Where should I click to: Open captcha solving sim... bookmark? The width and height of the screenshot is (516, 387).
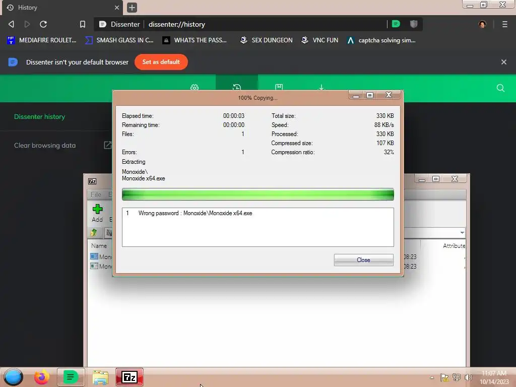381,40
